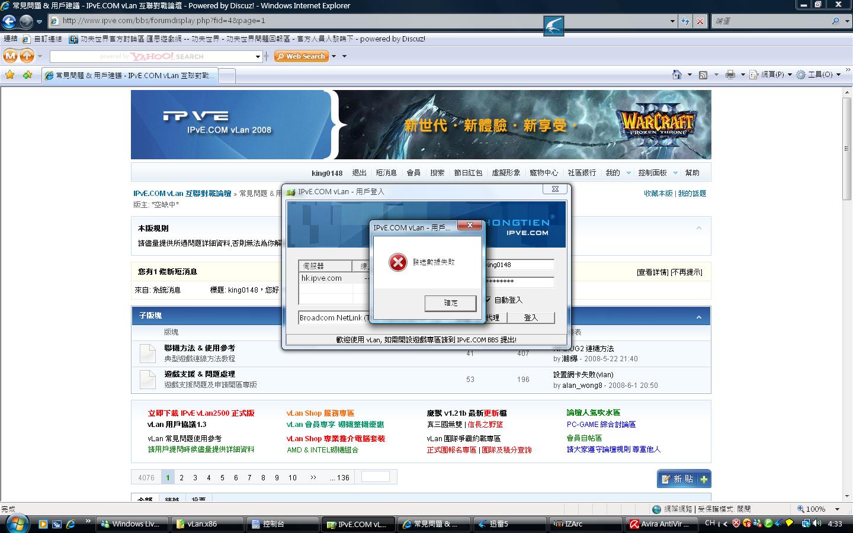Go to page 2 of thread list
Screen dimensions: 853x533
pos(181,477)
